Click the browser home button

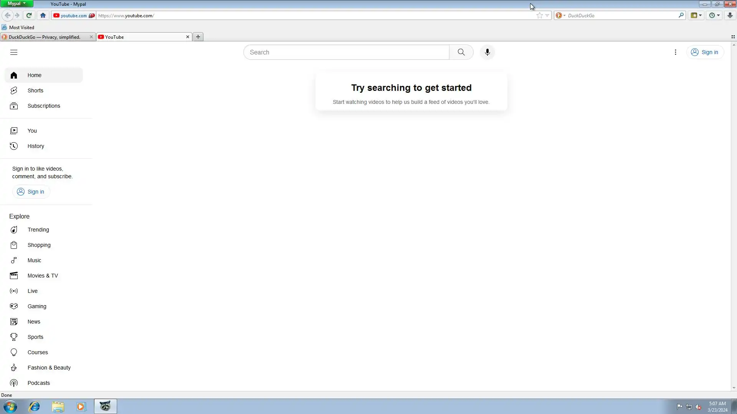[43, 16]
